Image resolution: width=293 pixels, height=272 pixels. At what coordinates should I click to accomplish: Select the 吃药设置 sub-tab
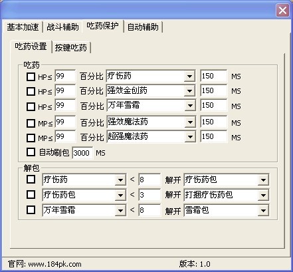pos(31,47)
